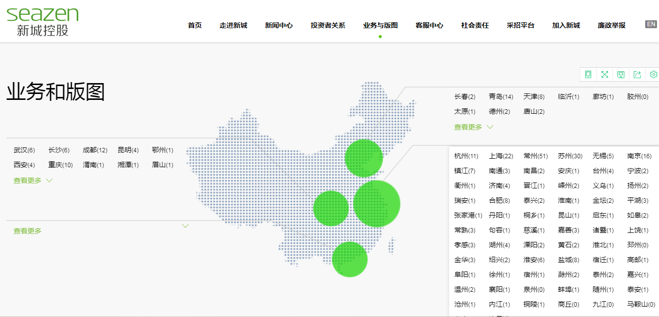
Task: Go to the 新闻中心 navigation item
Action: pos(279,25)
